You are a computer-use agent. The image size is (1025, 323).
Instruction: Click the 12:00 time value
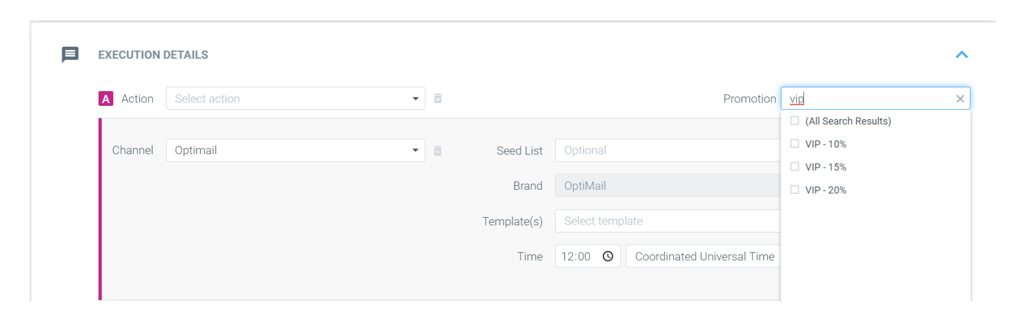click(x=576, y=256)
